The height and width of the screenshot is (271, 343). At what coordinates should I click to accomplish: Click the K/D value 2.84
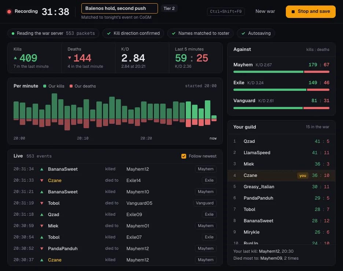pos(133,58)
